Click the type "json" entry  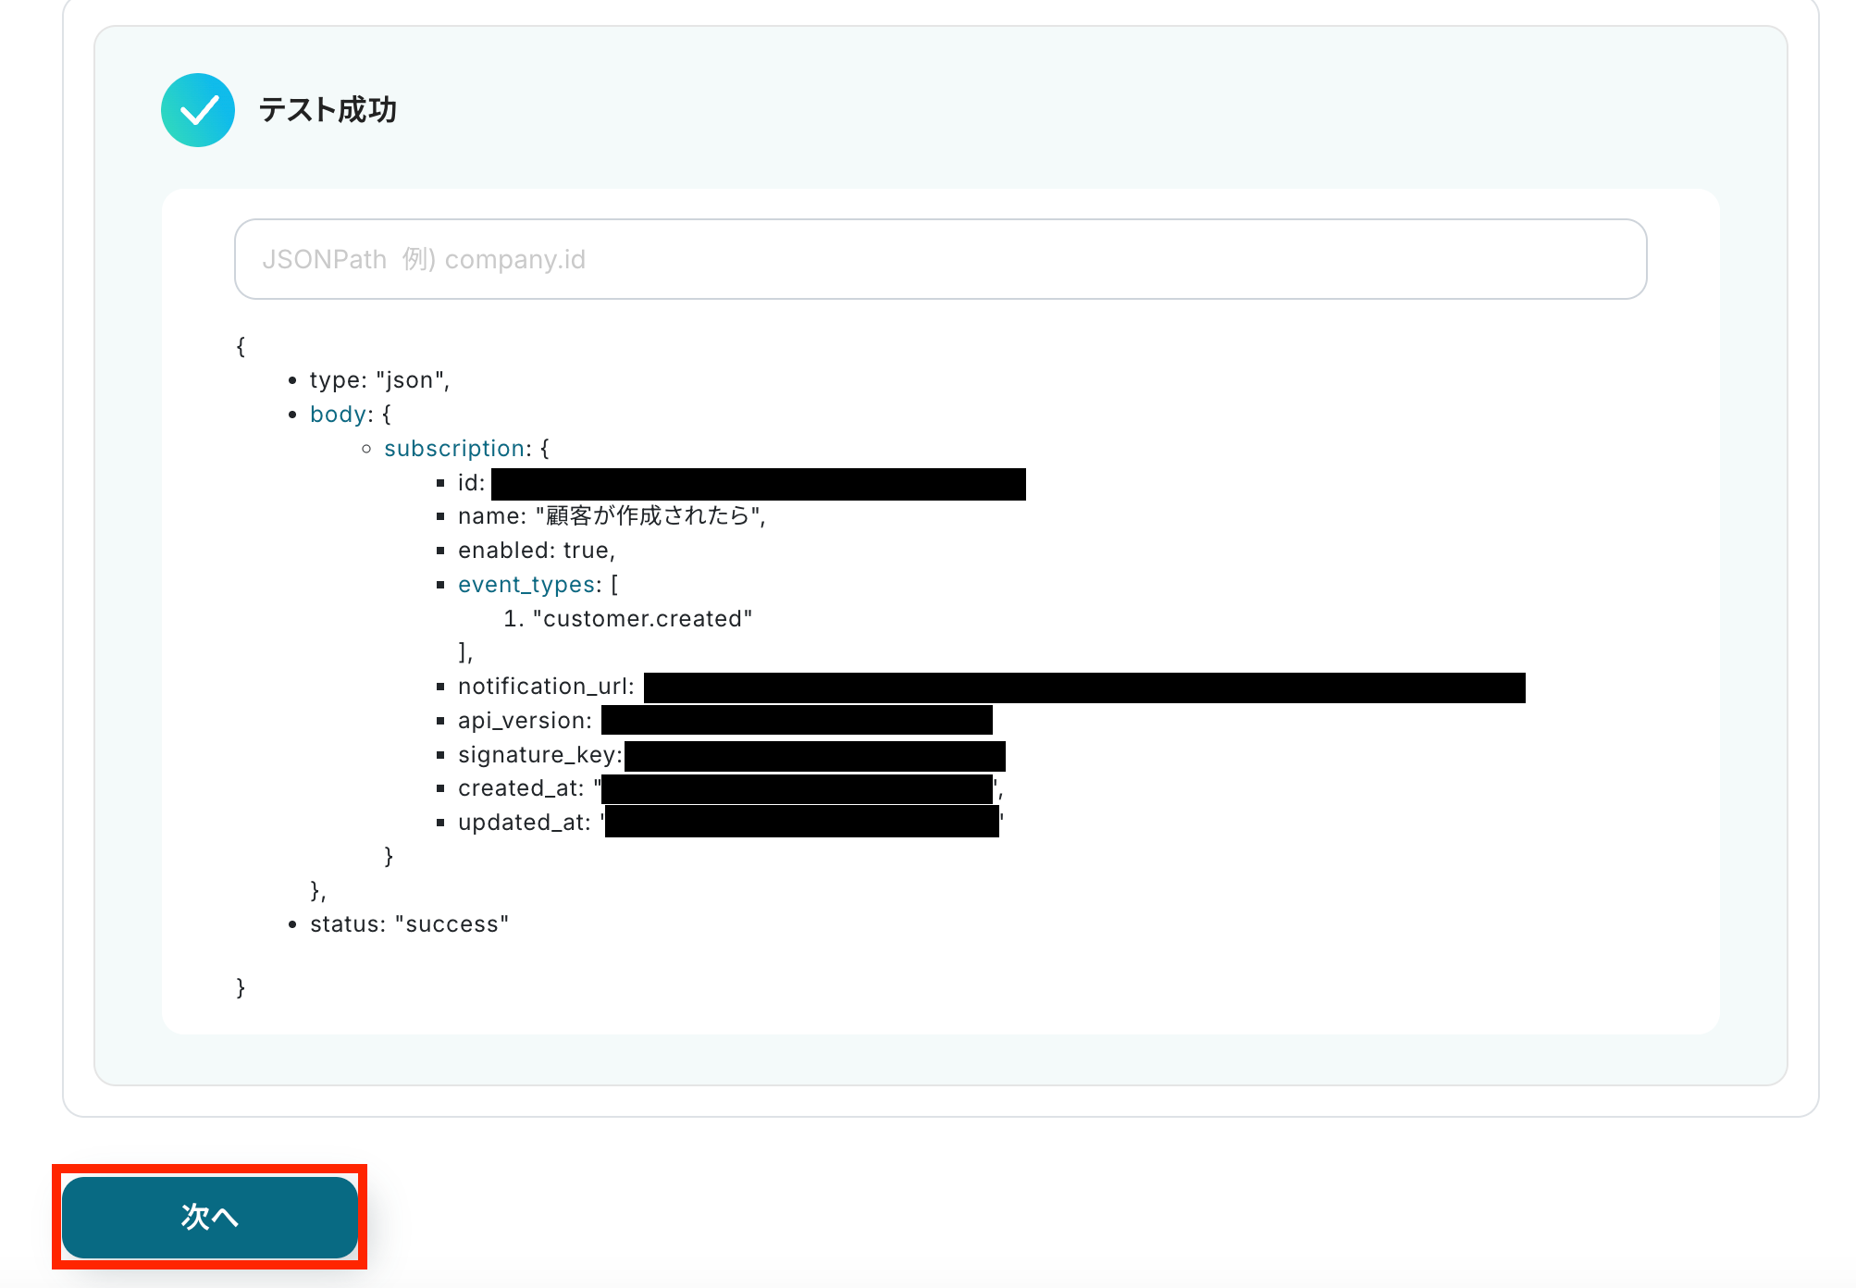[379, 380]
